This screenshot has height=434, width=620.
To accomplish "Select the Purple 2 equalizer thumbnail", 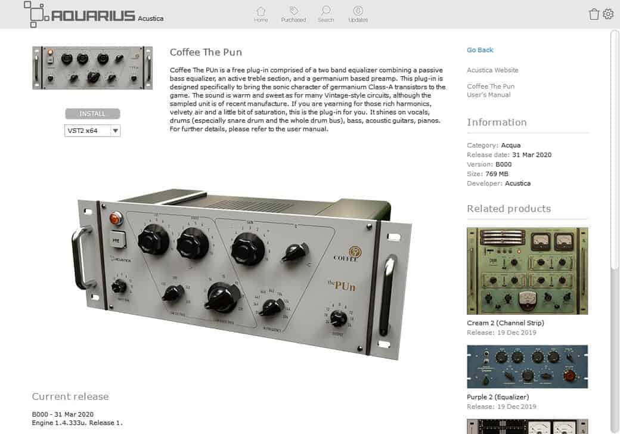I will (527, 367).
